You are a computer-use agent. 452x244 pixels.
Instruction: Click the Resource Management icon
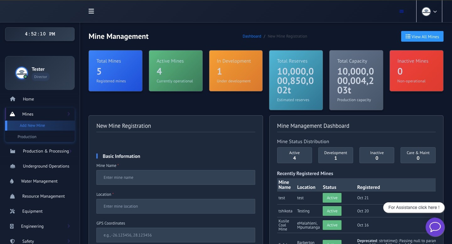(x=13, y=196)
